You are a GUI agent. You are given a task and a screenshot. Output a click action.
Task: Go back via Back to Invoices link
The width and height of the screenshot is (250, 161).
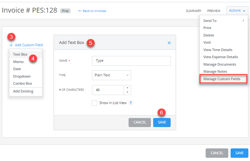pos(94,11)
